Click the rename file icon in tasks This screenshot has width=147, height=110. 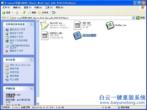click(x=7, y=30)
